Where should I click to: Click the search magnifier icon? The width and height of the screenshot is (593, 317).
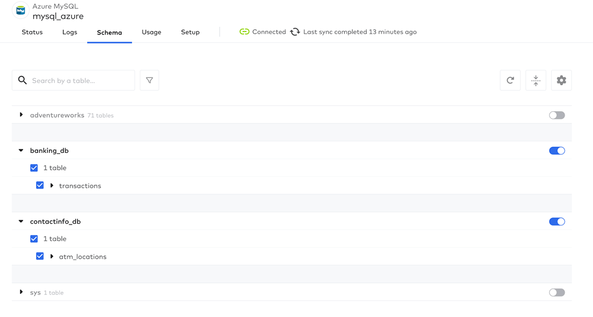point(22,80)
